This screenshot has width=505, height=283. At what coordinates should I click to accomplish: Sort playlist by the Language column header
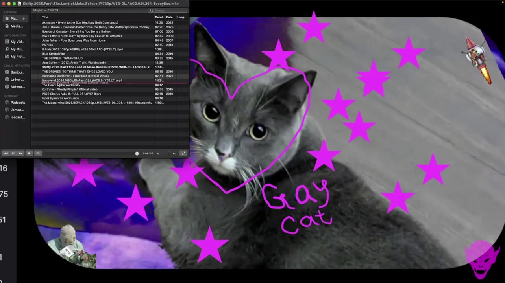(x=181, y=17)
